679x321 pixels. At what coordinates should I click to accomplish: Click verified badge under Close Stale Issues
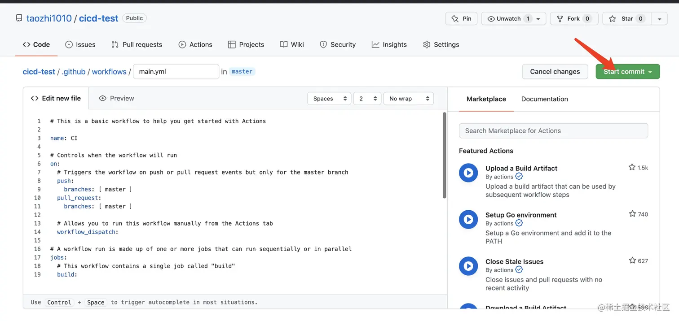(x=519, y=270)
